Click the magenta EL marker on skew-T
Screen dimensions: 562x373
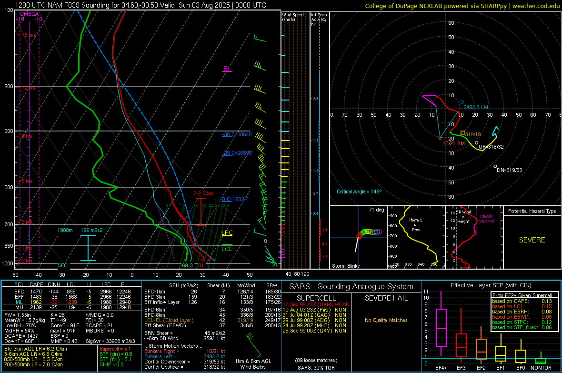227,69
